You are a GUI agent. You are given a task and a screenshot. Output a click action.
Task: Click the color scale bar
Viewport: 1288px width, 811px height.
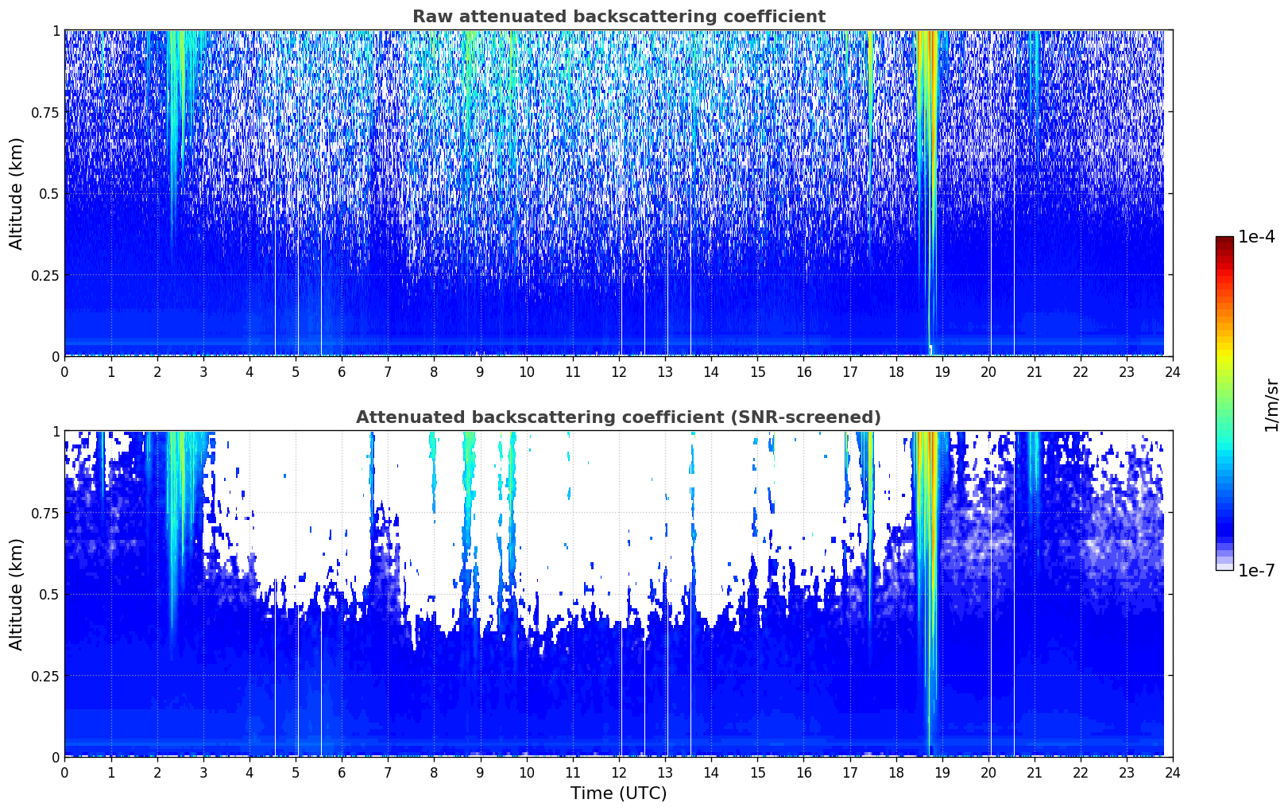1224,403
